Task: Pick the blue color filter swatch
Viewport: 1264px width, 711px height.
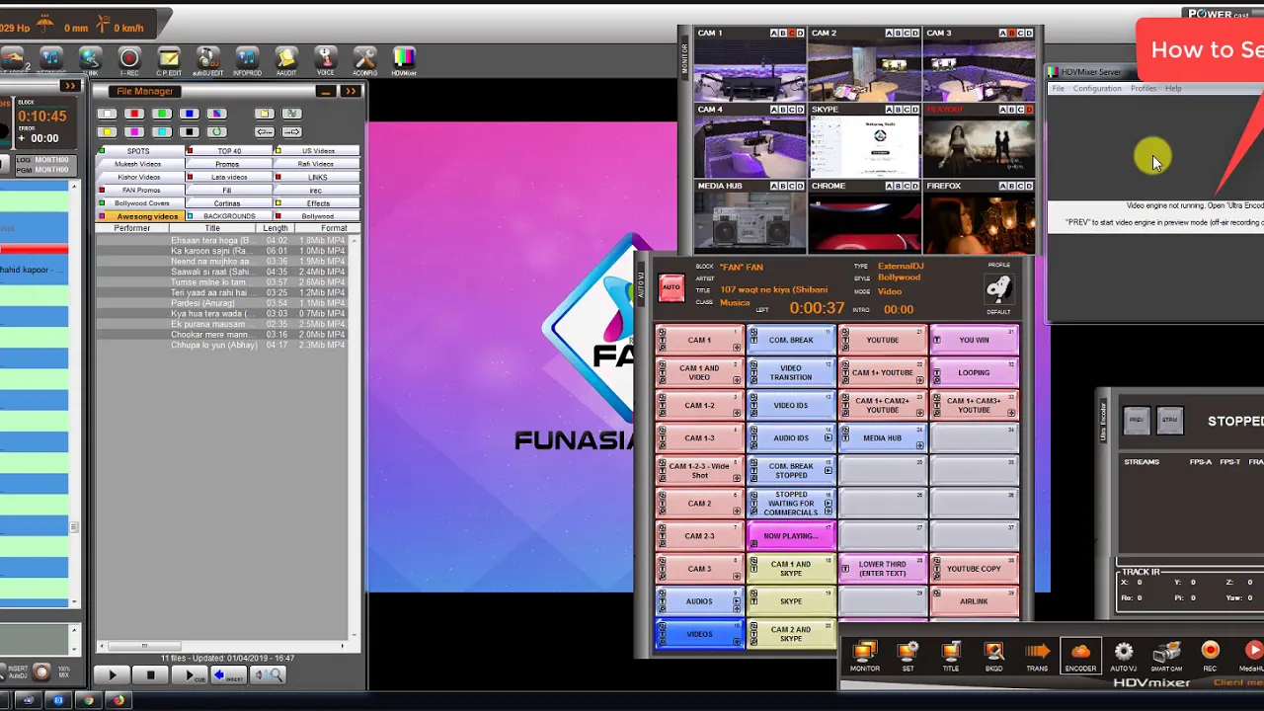Action: click(190, 114)
